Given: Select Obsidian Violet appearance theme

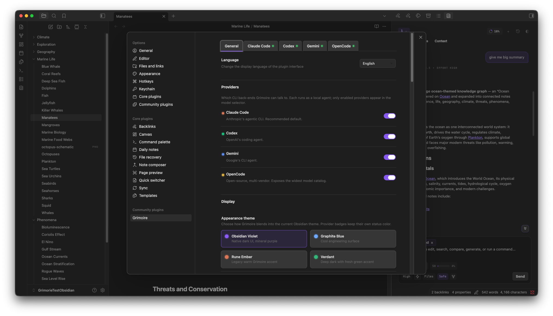Looking at the screenshot, I should 264,239.
